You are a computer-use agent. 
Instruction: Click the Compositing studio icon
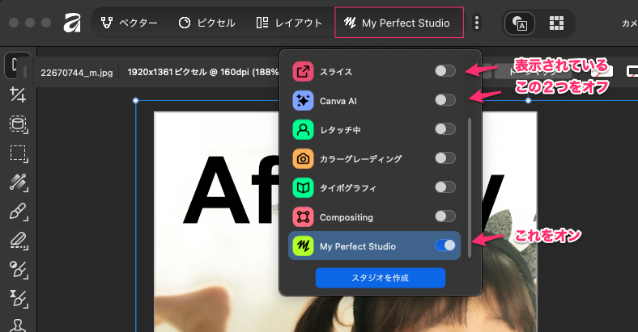(x=303, y=216)
